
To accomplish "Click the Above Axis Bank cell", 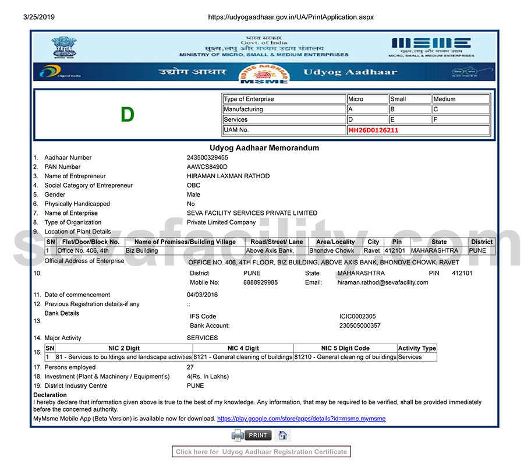I will [x=277, y=251].
